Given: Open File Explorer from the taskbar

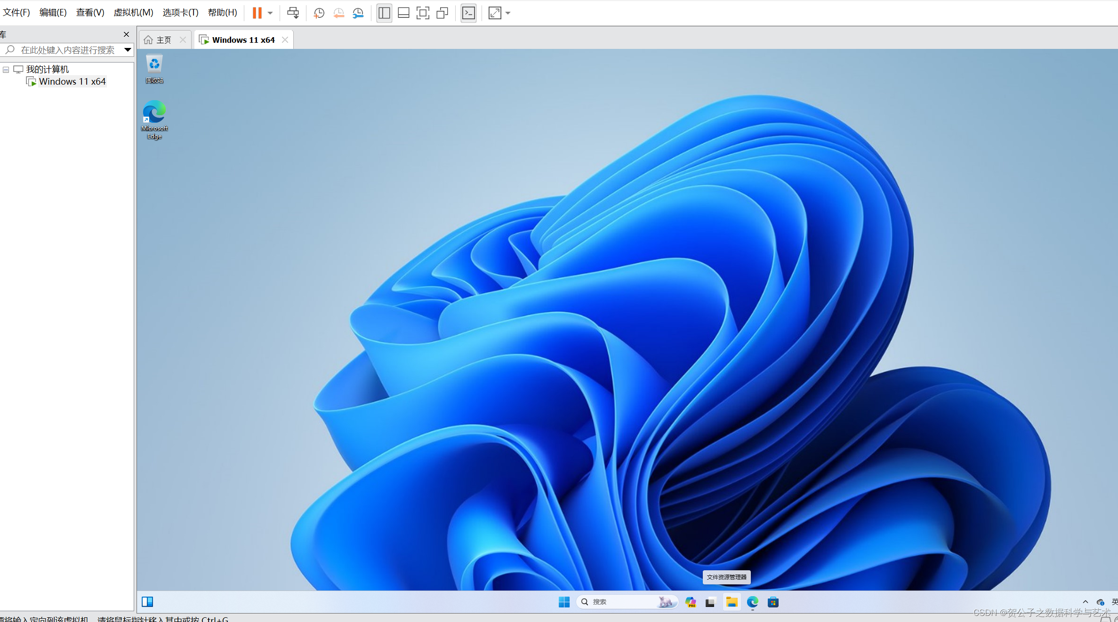Looking at the screenshot, I should click(732, 602).
